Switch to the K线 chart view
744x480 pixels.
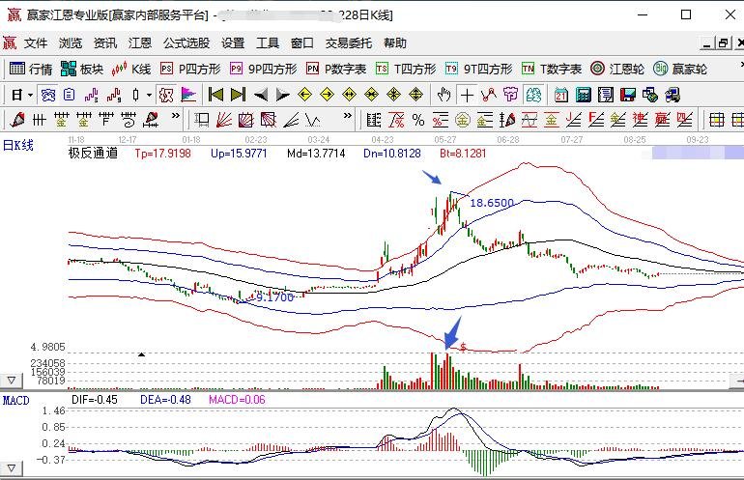[131, 70]
